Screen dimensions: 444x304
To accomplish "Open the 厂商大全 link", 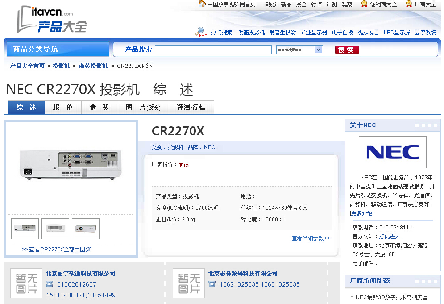I will (425, 4).
